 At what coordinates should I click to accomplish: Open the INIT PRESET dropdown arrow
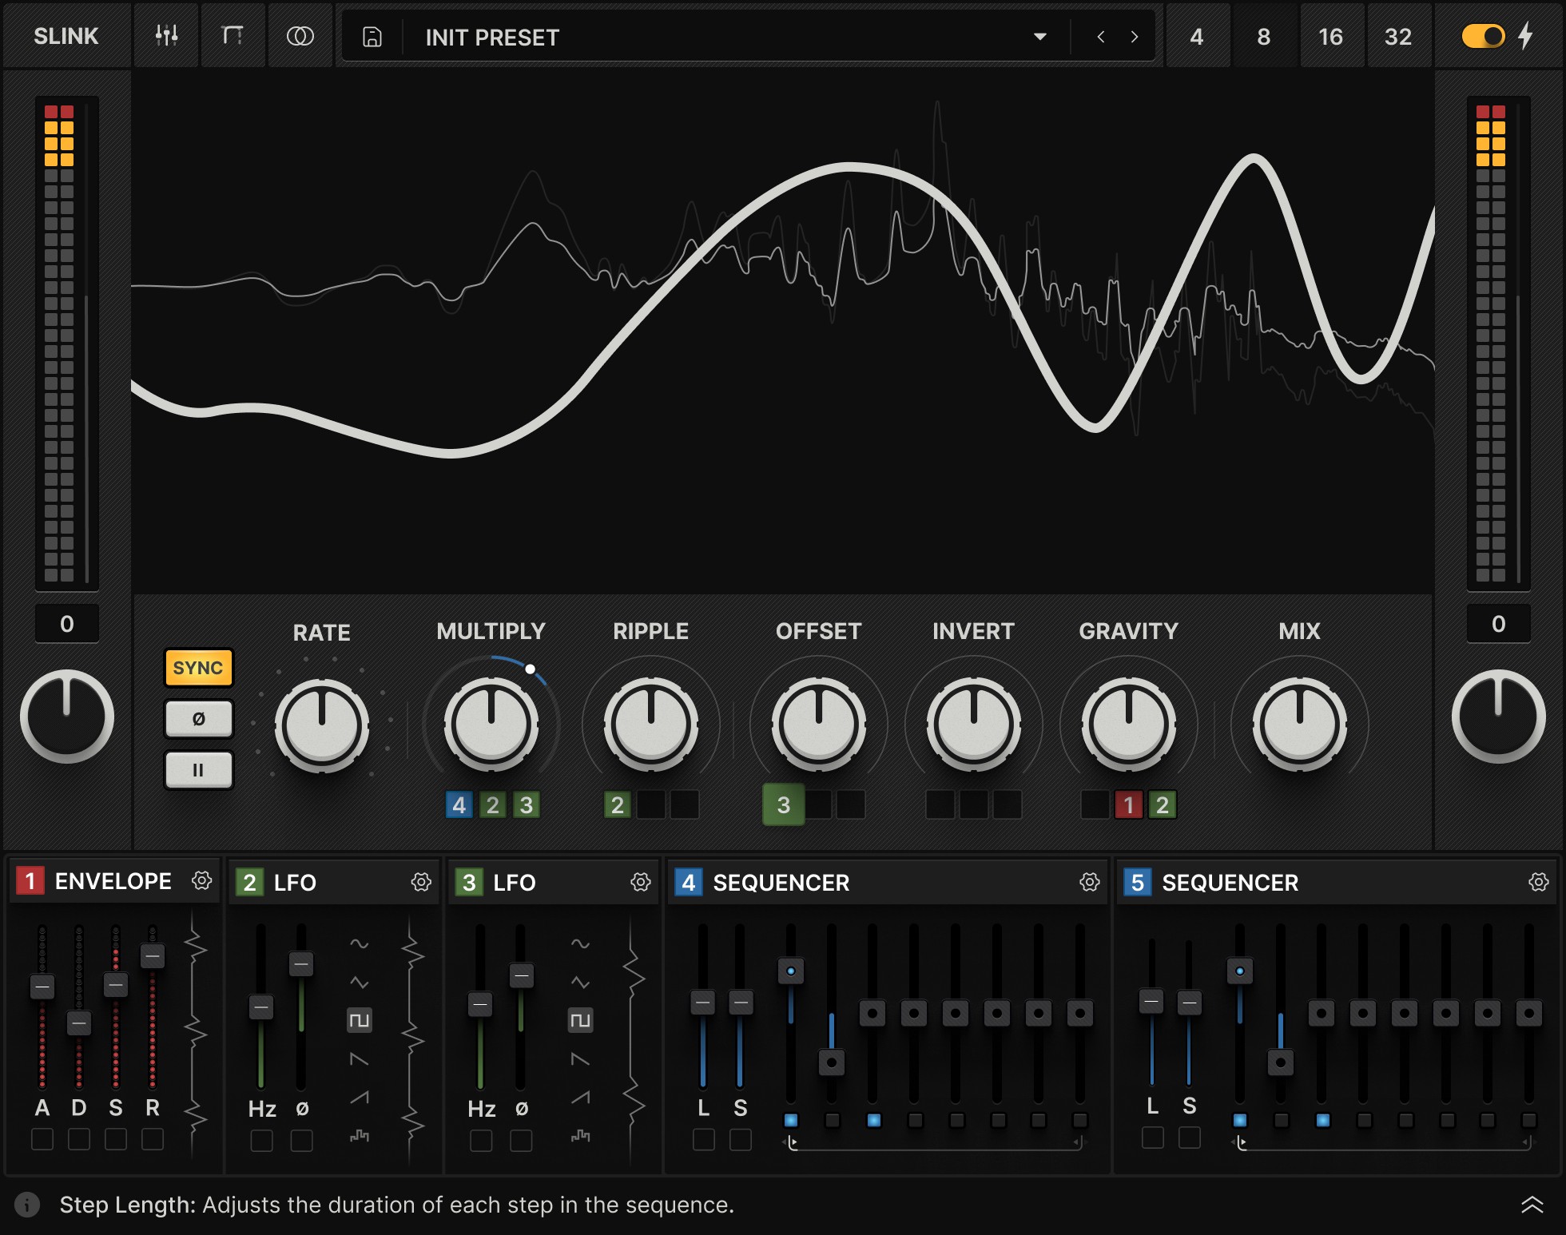click(1039, 37)
